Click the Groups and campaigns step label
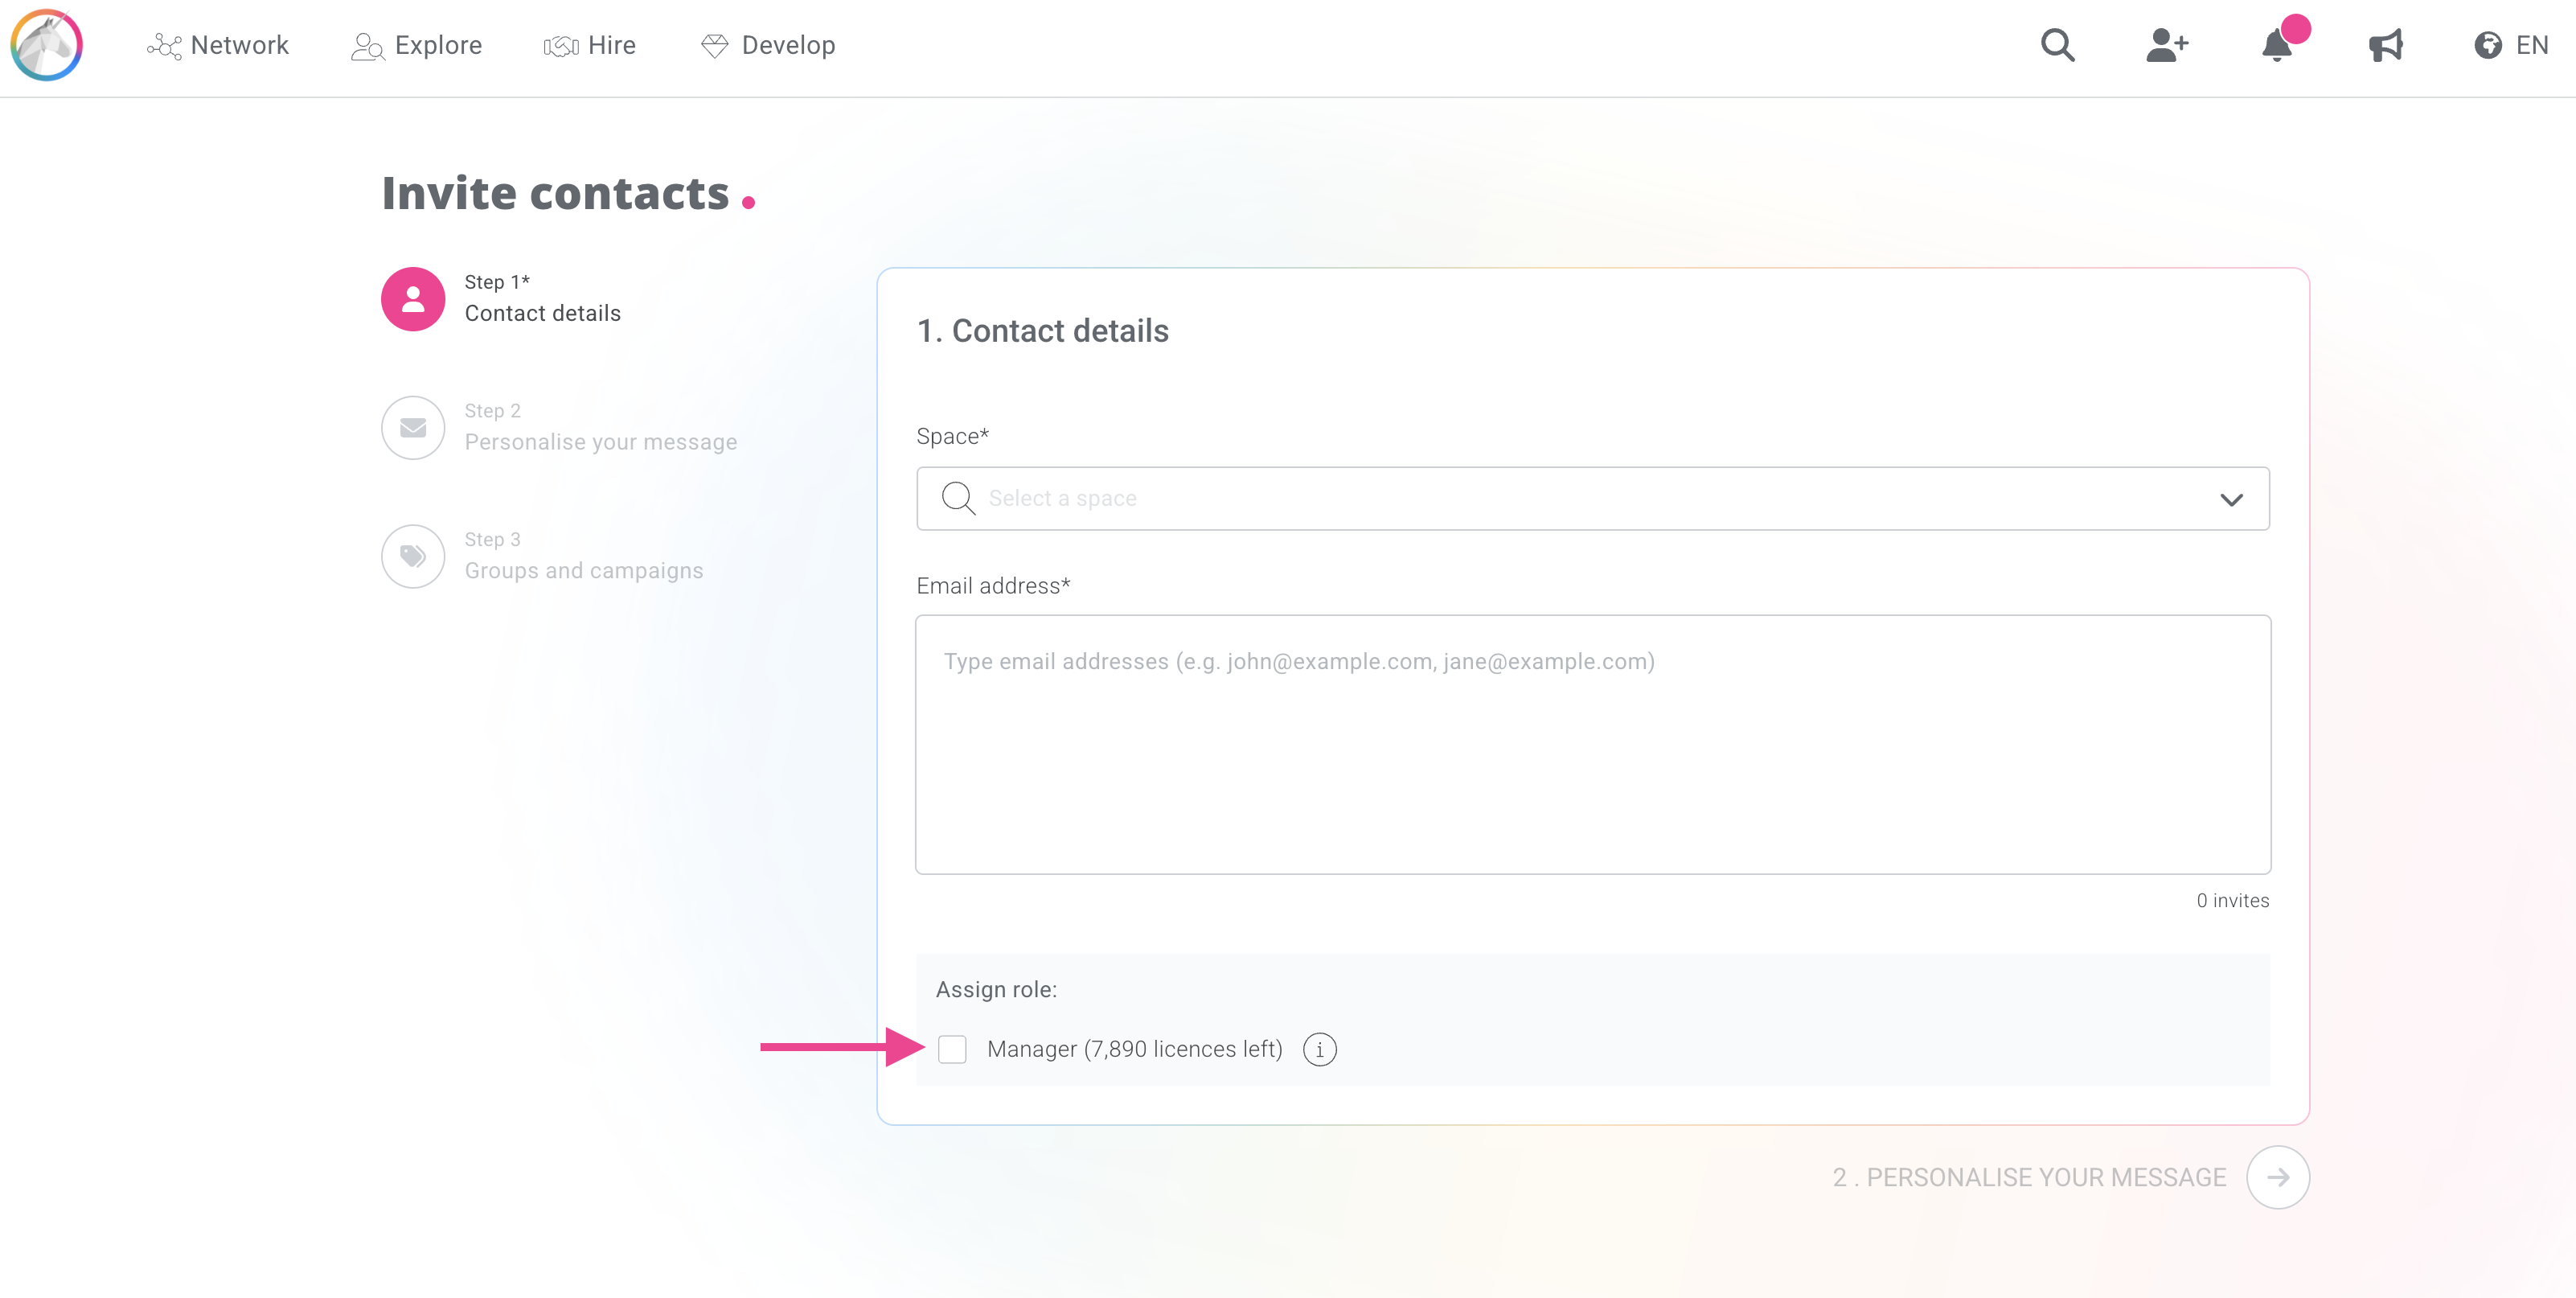The width and height of the screenshot is (2576, 1298). point(583,570)
